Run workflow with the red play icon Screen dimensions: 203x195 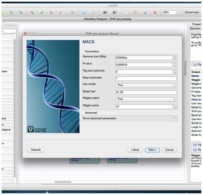tap(61, 13)
